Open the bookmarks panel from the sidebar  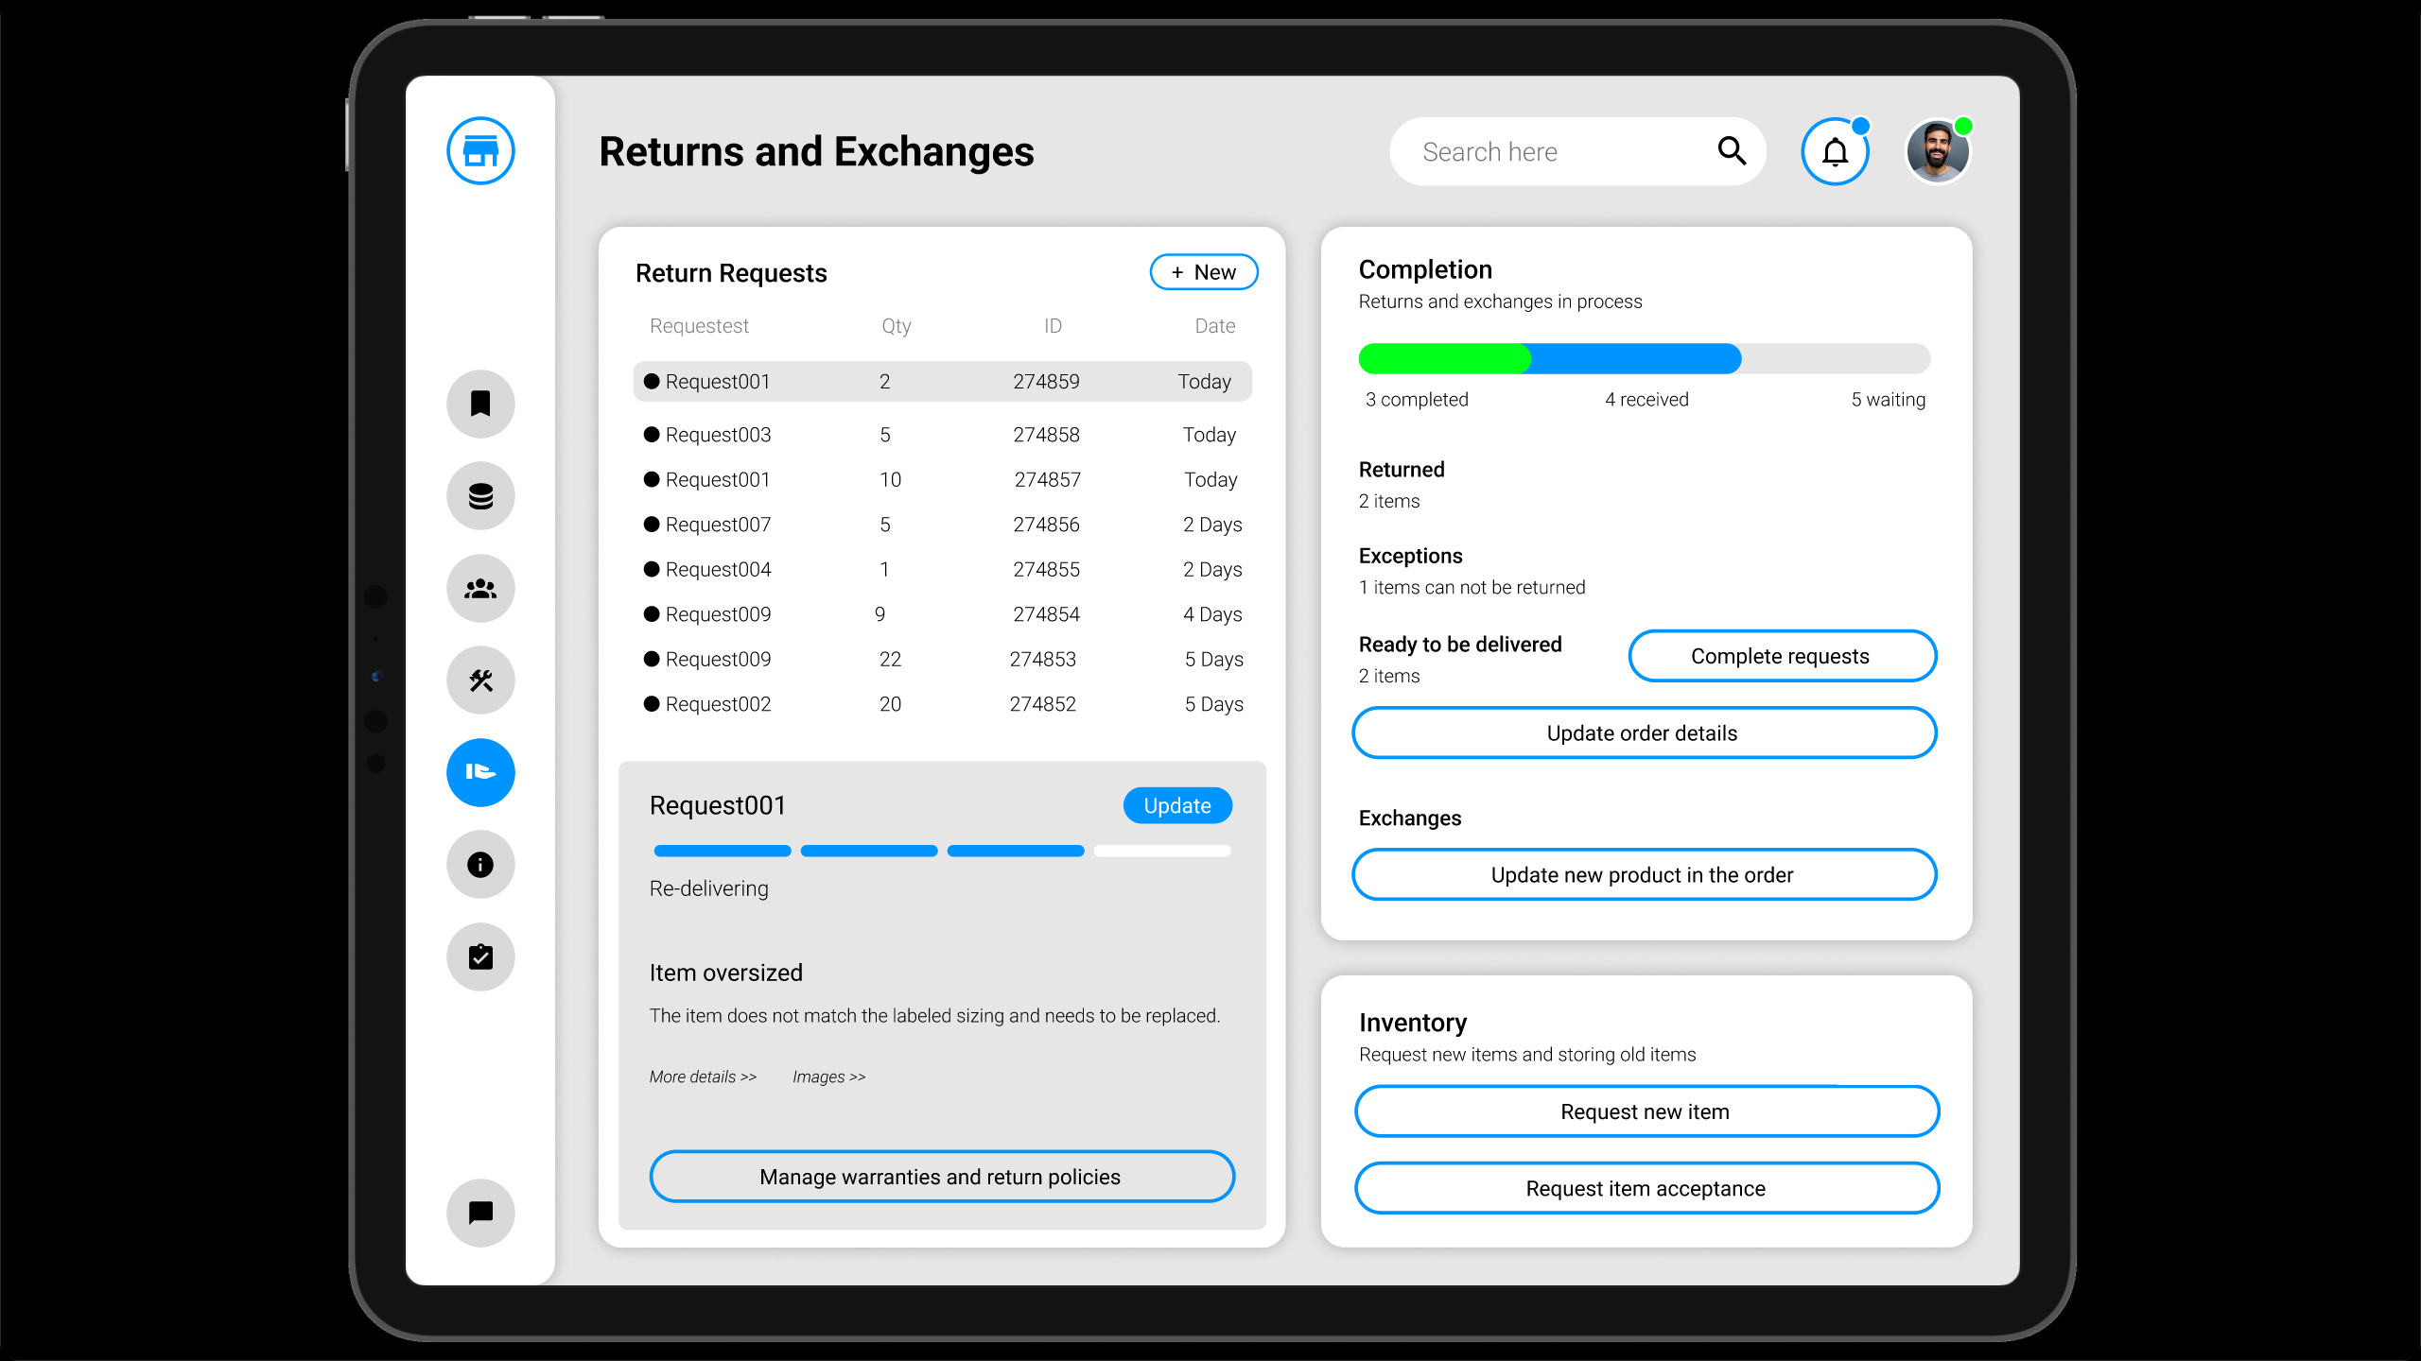pyautogui.click(x=479, y=404)
